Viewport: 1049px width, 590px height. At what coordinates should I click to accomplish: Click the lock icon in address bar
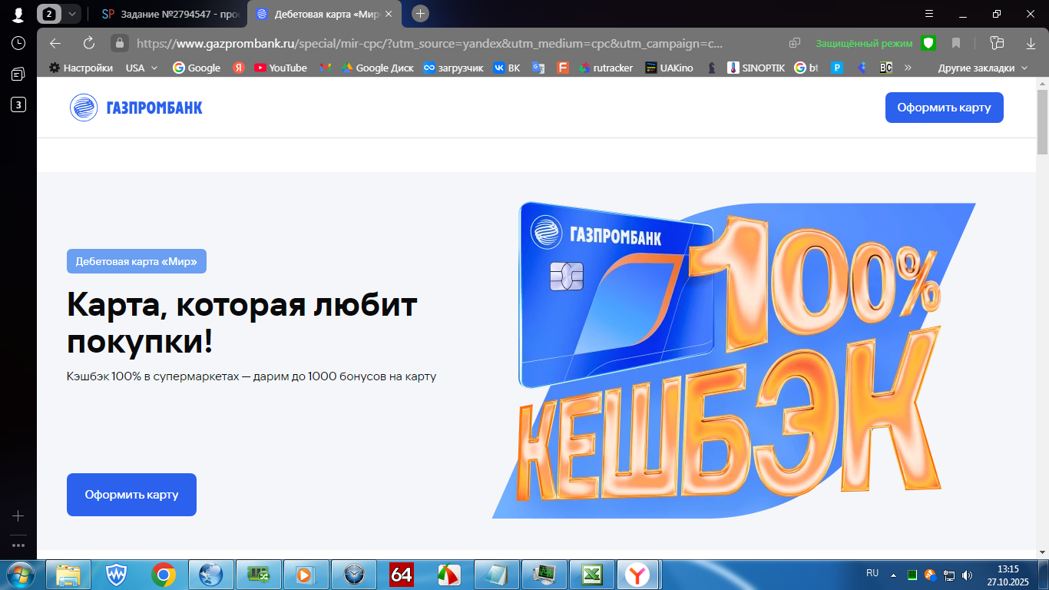pos(119,43)
